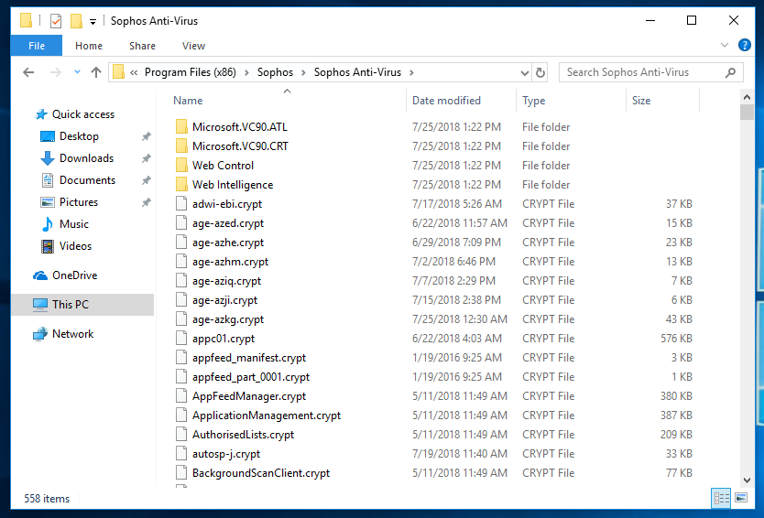The width and height of the screenshot is (764, 518).
Task: Open Customize Quick Access Toolbar dropdown
Action: pos(93,21)
